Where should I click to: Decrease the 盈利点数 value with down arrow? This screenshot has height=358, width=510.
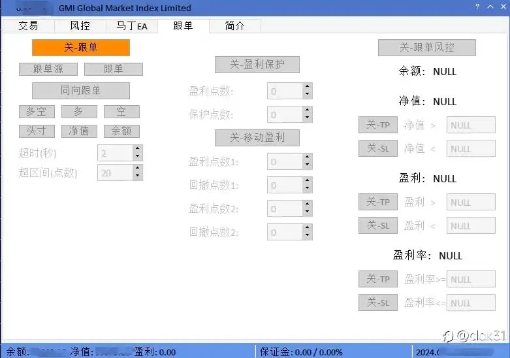[308, 94]
